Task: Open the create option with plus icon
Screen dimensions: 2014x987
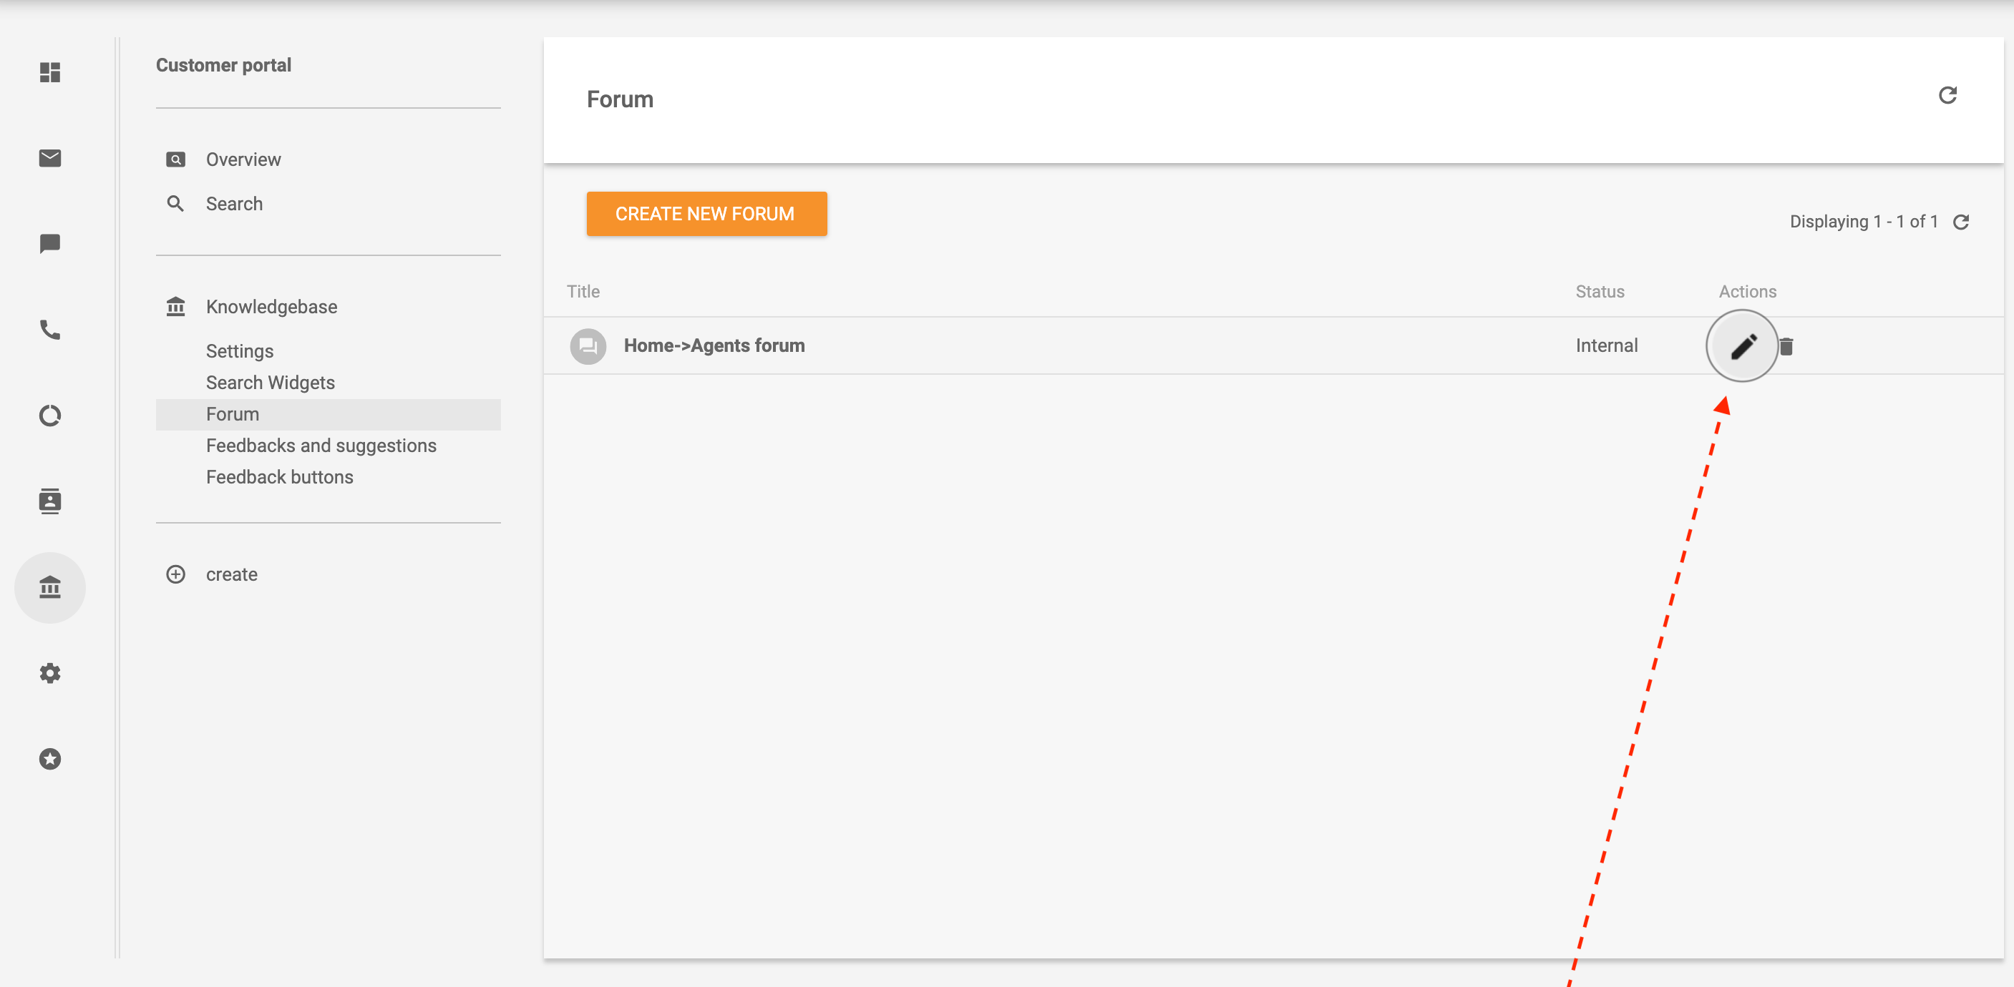Action: pyautogui.click(x=231, y=574)
